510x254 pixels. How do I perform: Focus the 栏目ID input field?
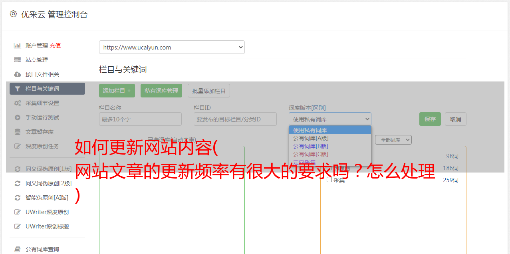coord(235,119)
